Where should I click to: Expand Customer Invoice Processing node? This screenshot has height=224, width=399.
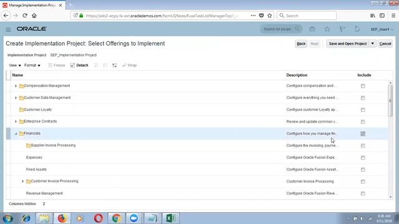22,181
